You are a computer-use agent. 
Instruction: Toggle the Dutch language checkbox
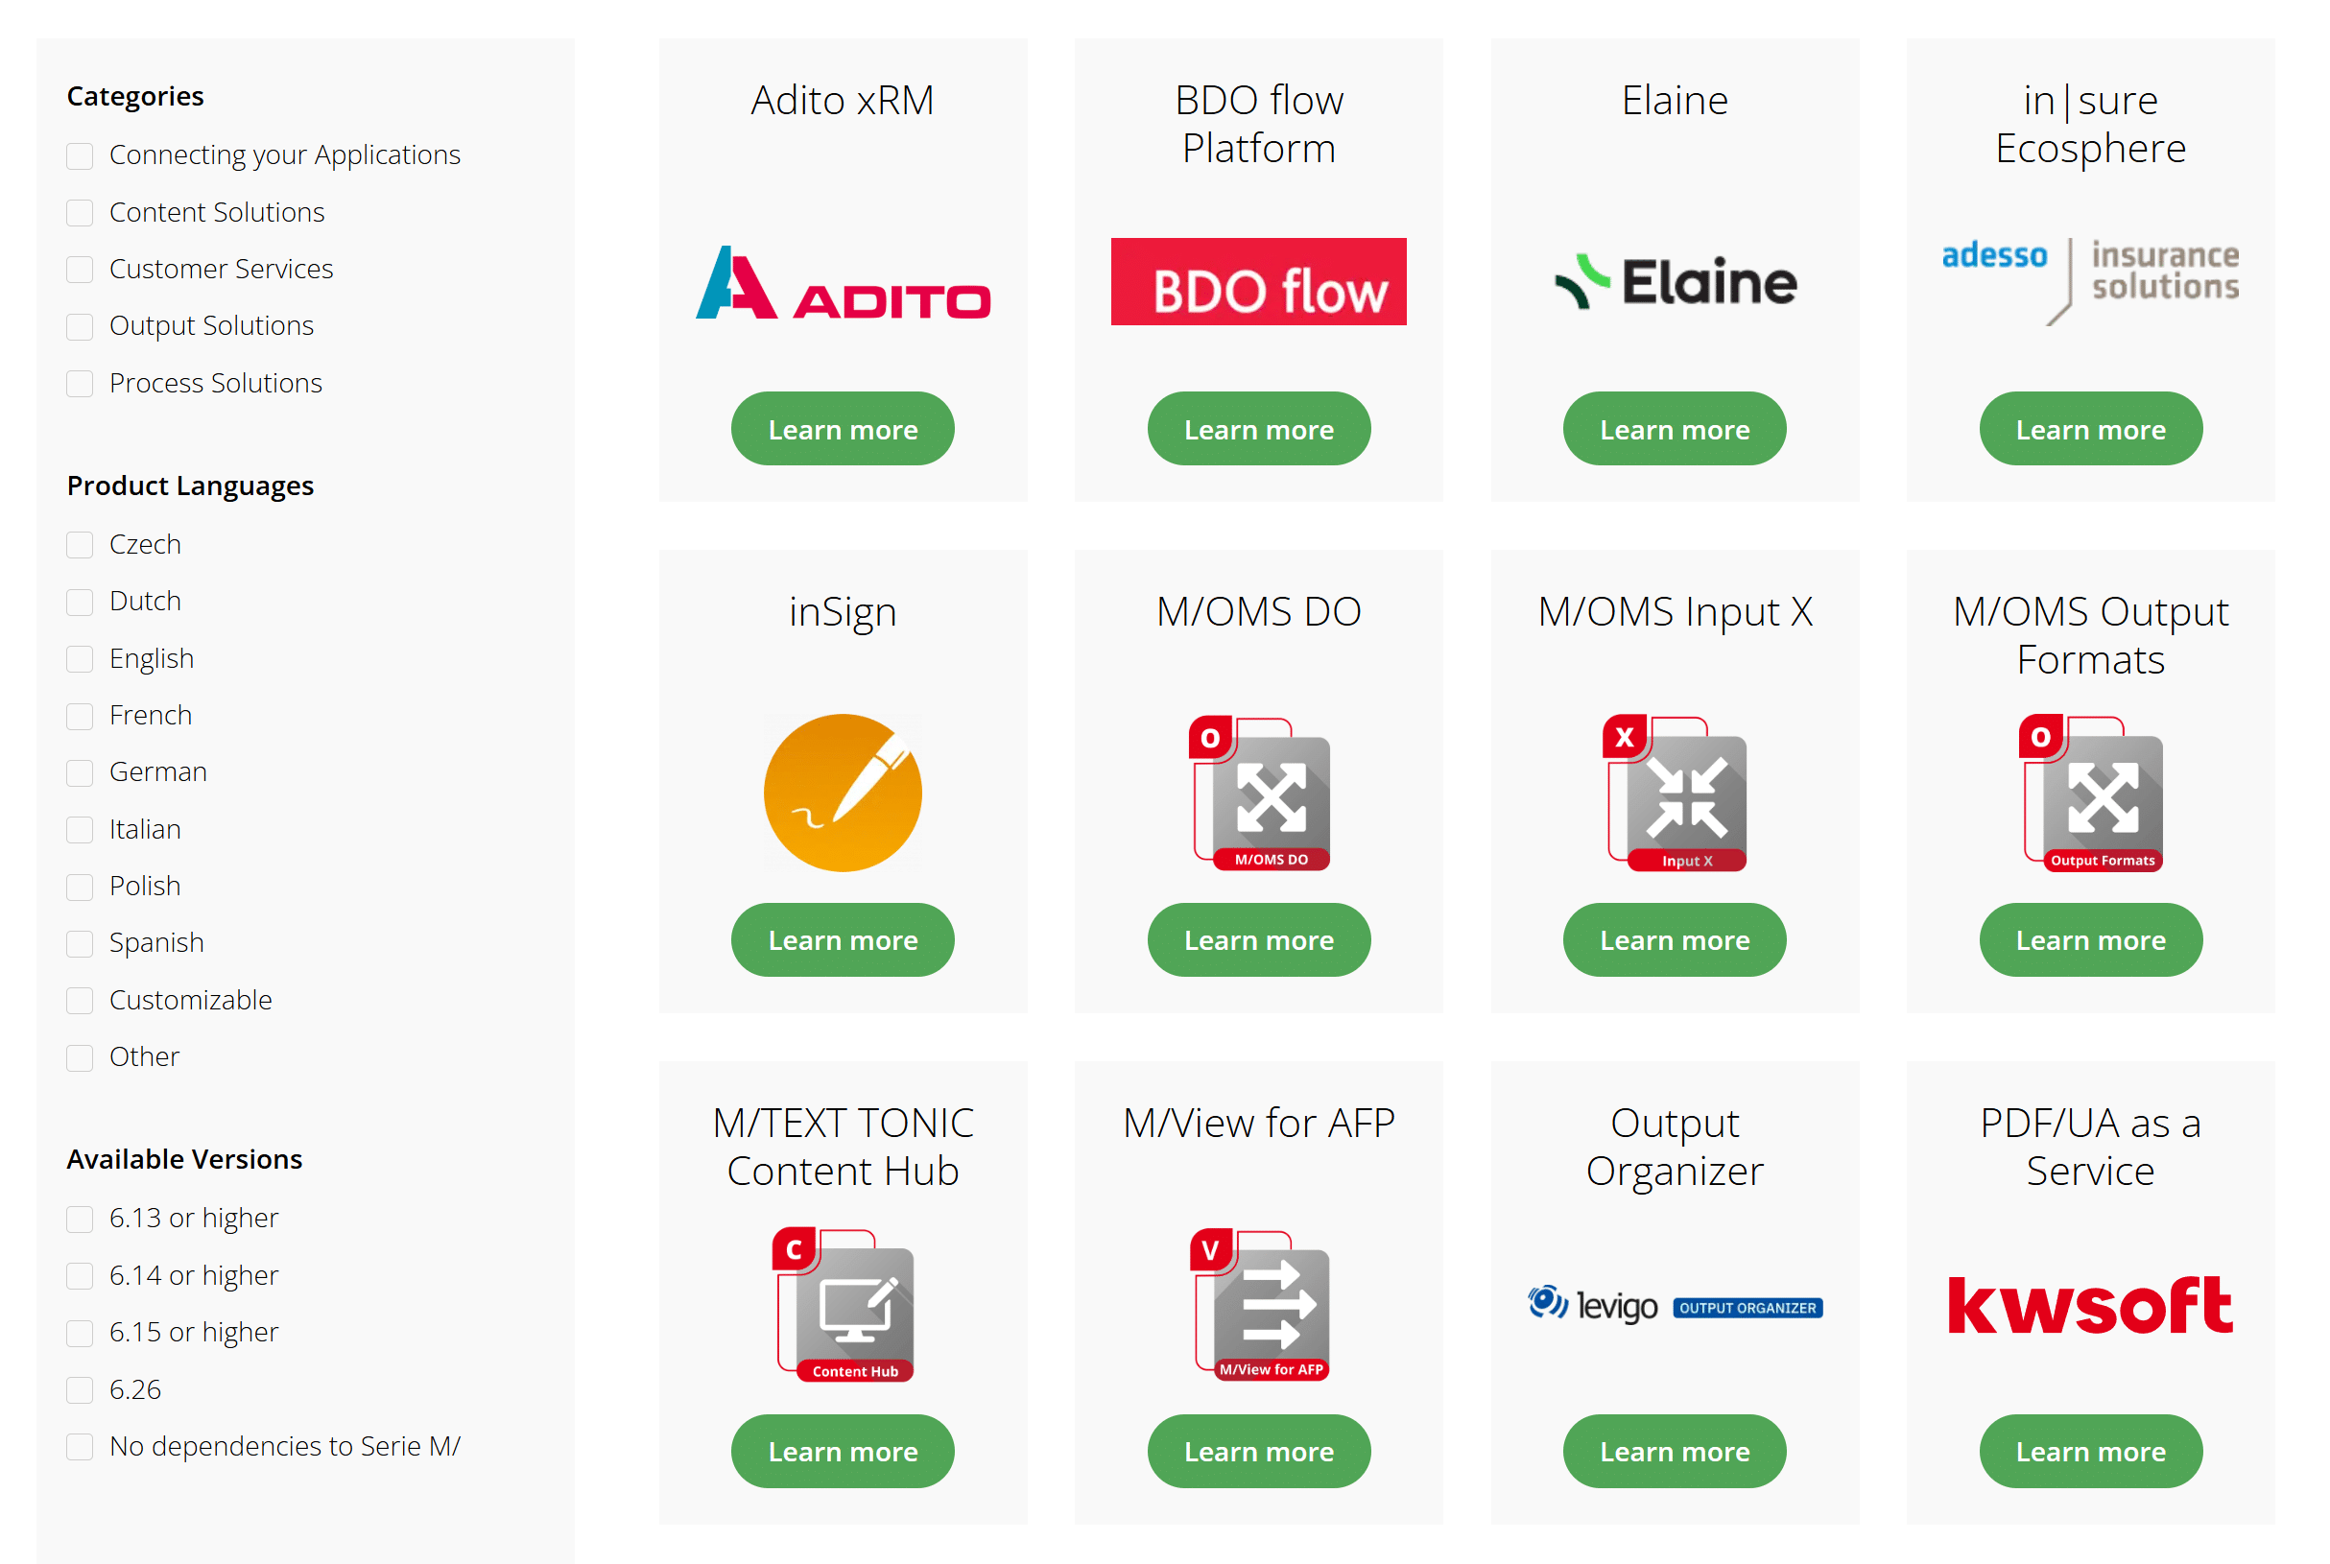coord(80,602)
